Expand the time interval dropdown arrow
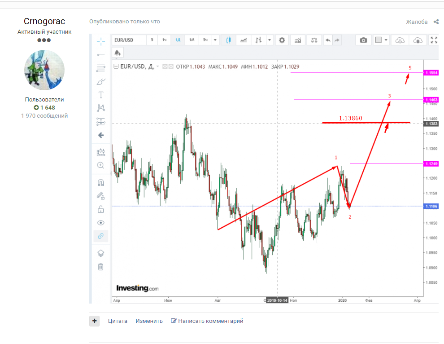444x344 pixels. coord(215,40)
